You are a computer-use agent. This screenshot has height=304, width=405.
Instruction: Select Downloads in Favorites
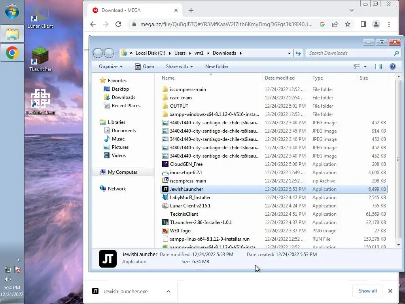coord(119,97)
